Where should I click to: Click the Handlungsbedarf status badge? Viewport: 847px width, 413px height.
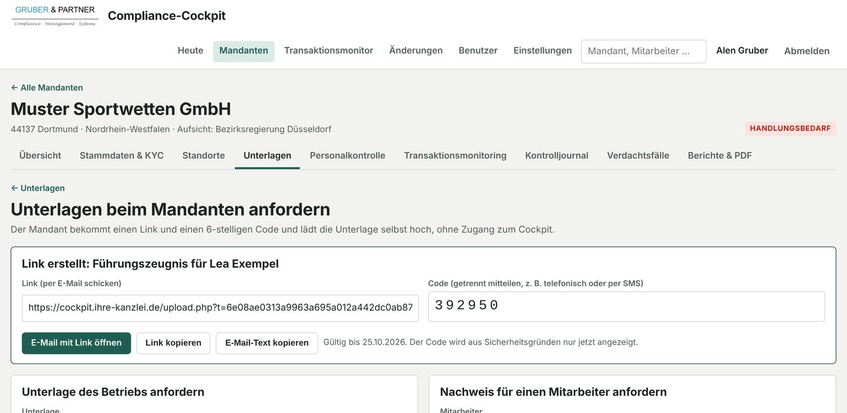click(790, 129)
